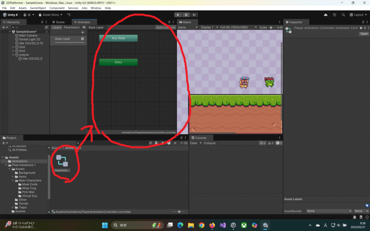370x231 pixels.
Task: Switch to the Console tab
Action: click(199, 138)
